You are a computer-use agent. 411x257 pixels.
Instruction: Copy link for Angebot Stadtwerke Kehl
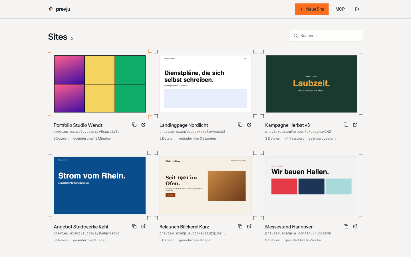134,226
